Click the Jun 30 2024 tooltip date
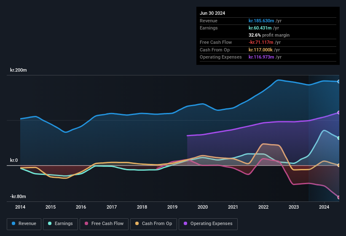The height and width of the screenshot is (236, 346). click(x=212, y=13)
